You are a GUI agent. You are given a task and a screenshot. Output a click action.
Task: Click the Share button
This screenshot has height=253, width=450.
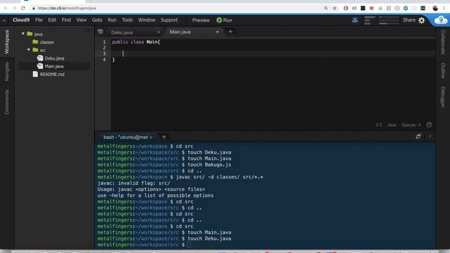click(409, 20)
